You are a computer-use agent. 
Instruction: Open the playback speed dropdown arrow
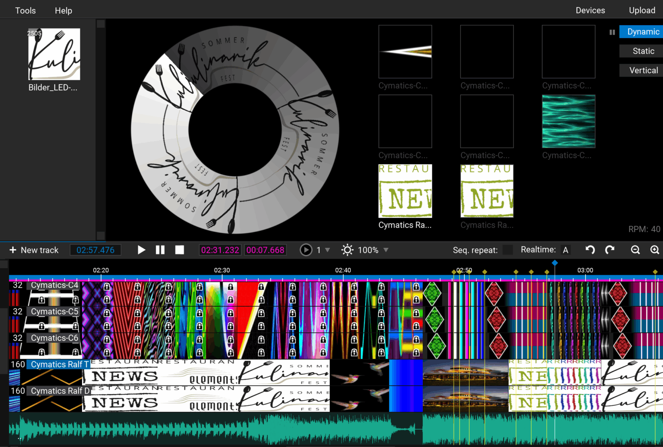pyautogui.click(x=328, y=250)
